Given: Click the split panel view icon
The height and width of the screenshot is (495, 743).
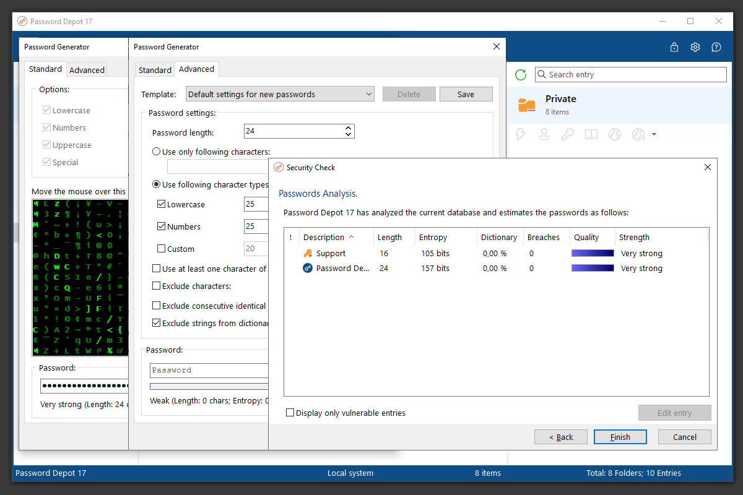Looking at the screenshot, I should click(x=591, y=134).
